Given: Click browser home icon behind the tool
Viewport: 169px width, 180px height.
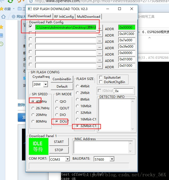Looking at the screenshot, I should point(3,17).
